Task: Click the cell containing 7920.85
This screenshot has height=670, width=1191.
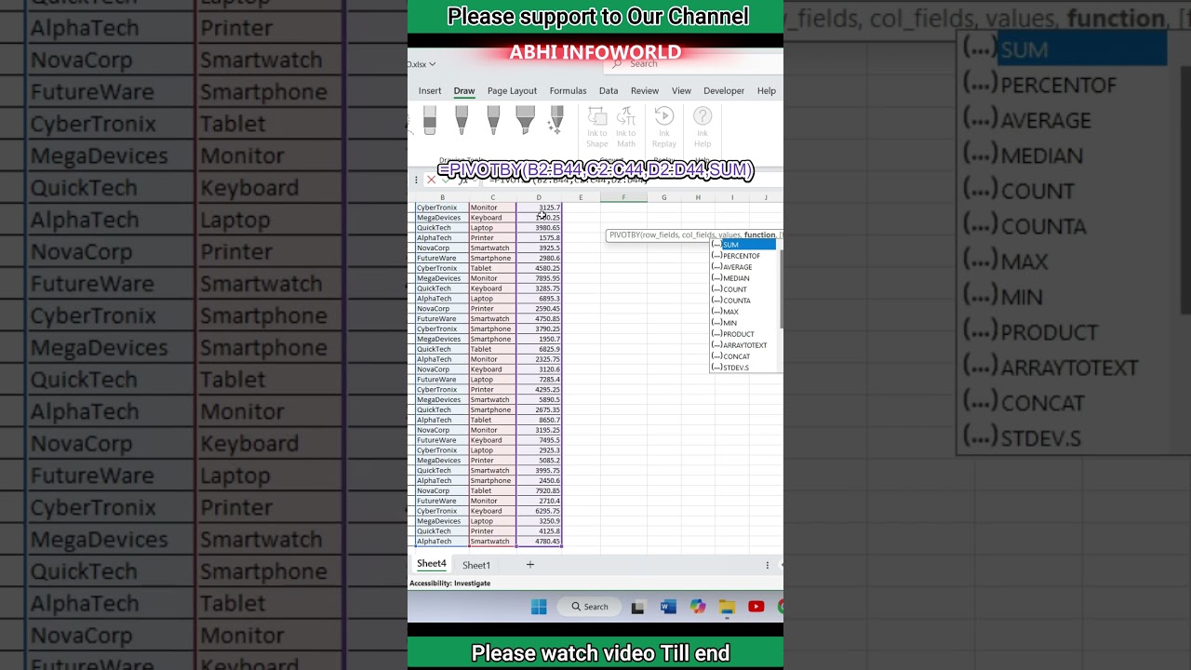Action: click(x=540, y=490)
